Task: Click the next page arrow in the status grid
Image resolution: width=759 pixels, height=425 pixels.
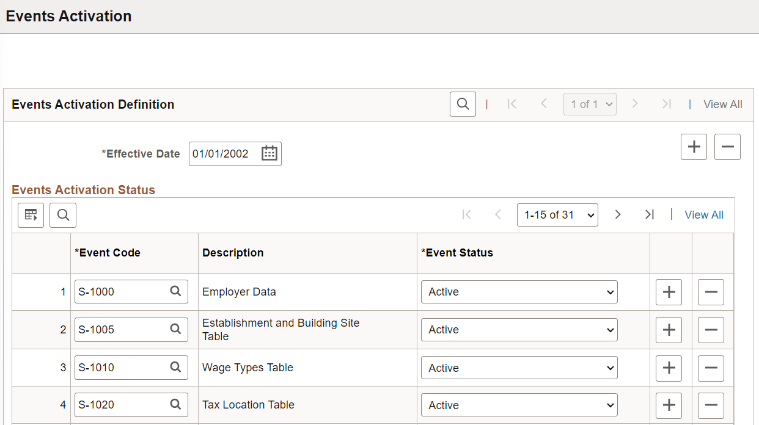Action: pos(618,214)
